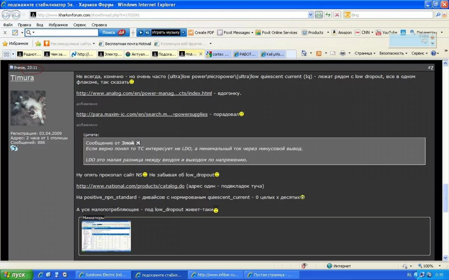Open the national.com catalog link
Viewport: 449px width, 280px height.
pos(130,186)
